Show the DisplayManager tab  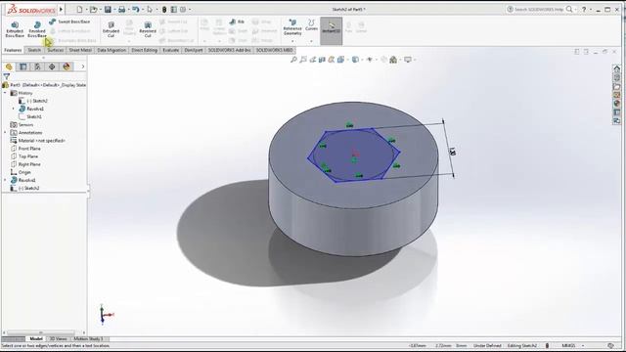[x=67, y=66]
